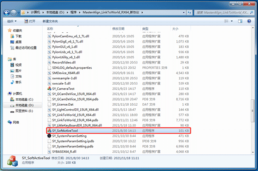Click the forward navigation arrow

point(14,12)
